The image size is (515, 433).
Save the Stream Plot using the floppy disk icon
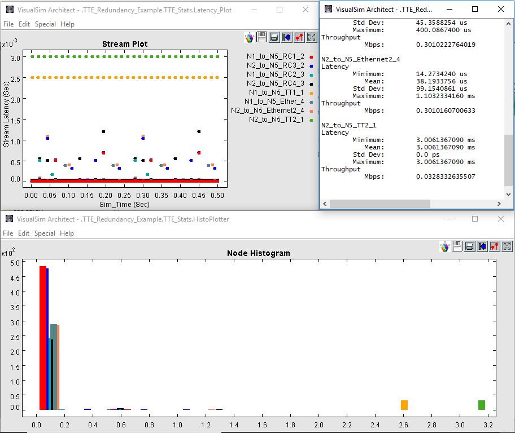261,37
